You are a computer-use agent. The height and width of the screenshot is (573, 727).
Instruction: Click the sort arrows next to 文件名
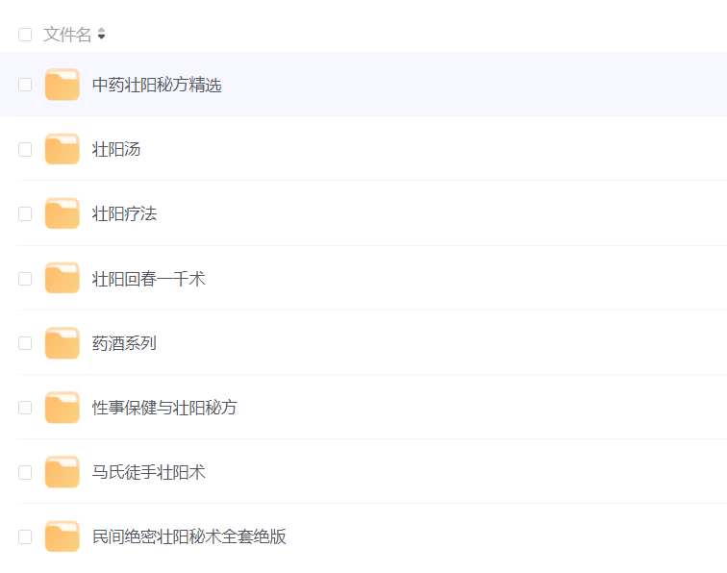(x=101, y=35)
